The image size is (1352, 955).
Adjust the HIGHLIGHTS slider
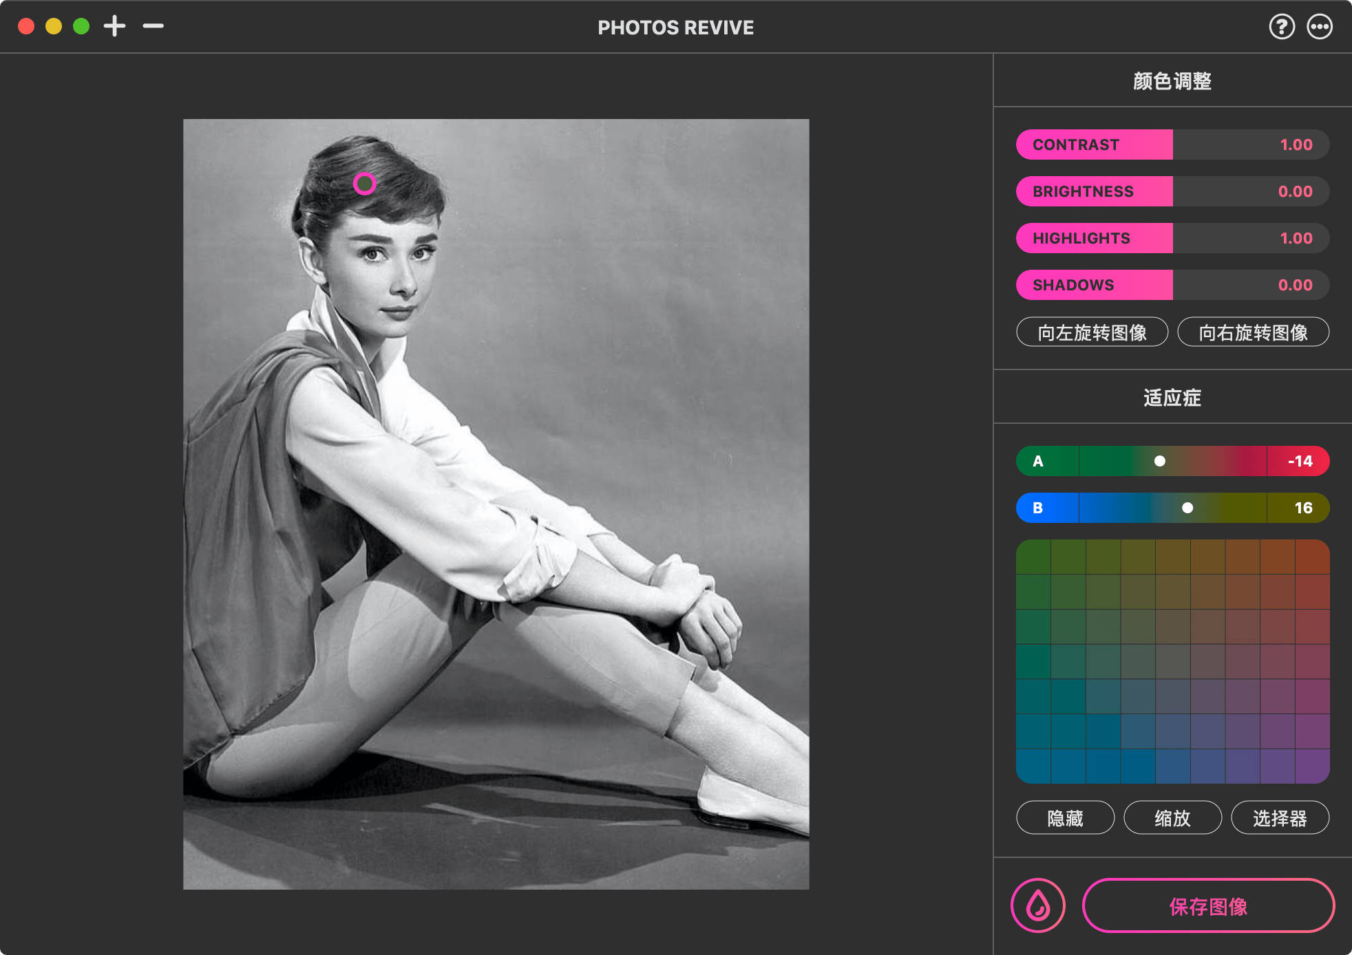(1172, 238)
